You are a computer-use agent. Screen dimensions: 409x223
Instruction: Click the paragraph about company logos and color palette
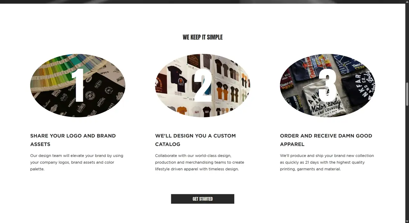[77, 162]
